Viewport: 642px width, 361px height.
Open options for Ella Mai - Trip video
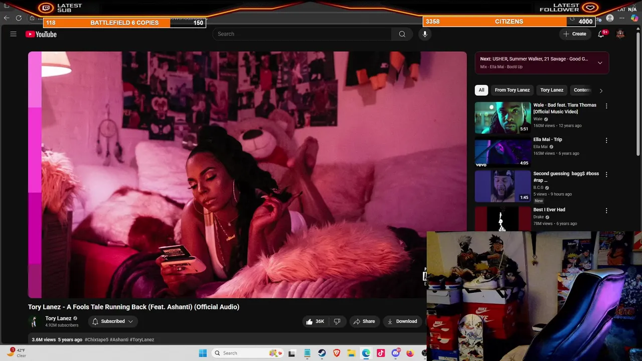tap(606, 140)
